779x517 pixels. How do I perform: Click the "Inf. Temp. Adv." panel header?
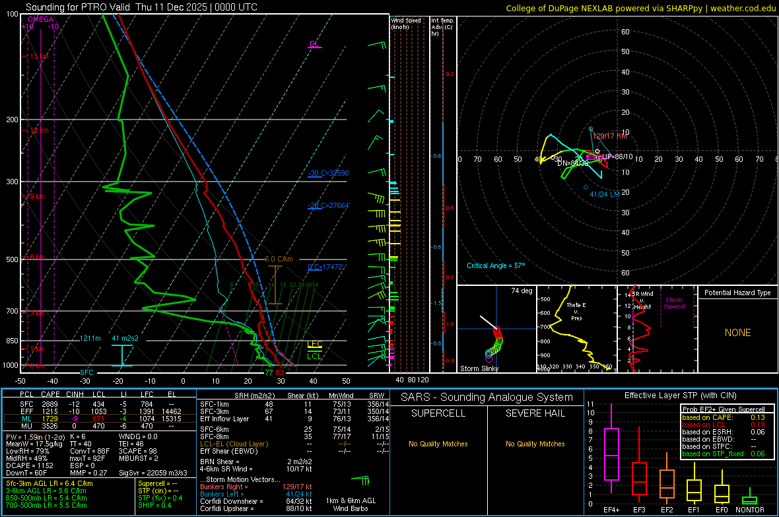coord(442,27)
